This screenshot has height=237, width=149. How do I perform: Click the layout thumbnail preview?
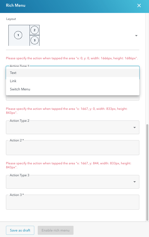pos(24,35)
